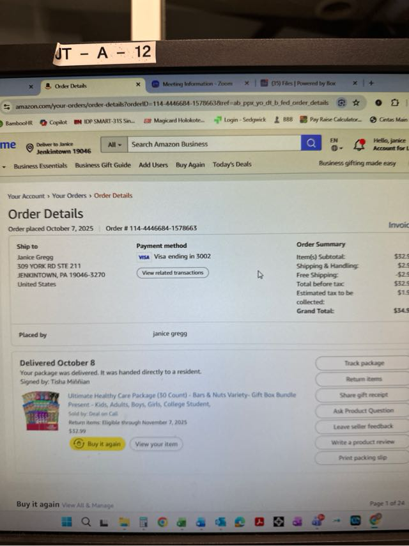Click the deliver-to location pin icon
The height and width of the screenshot is (546, 409).
30,148
